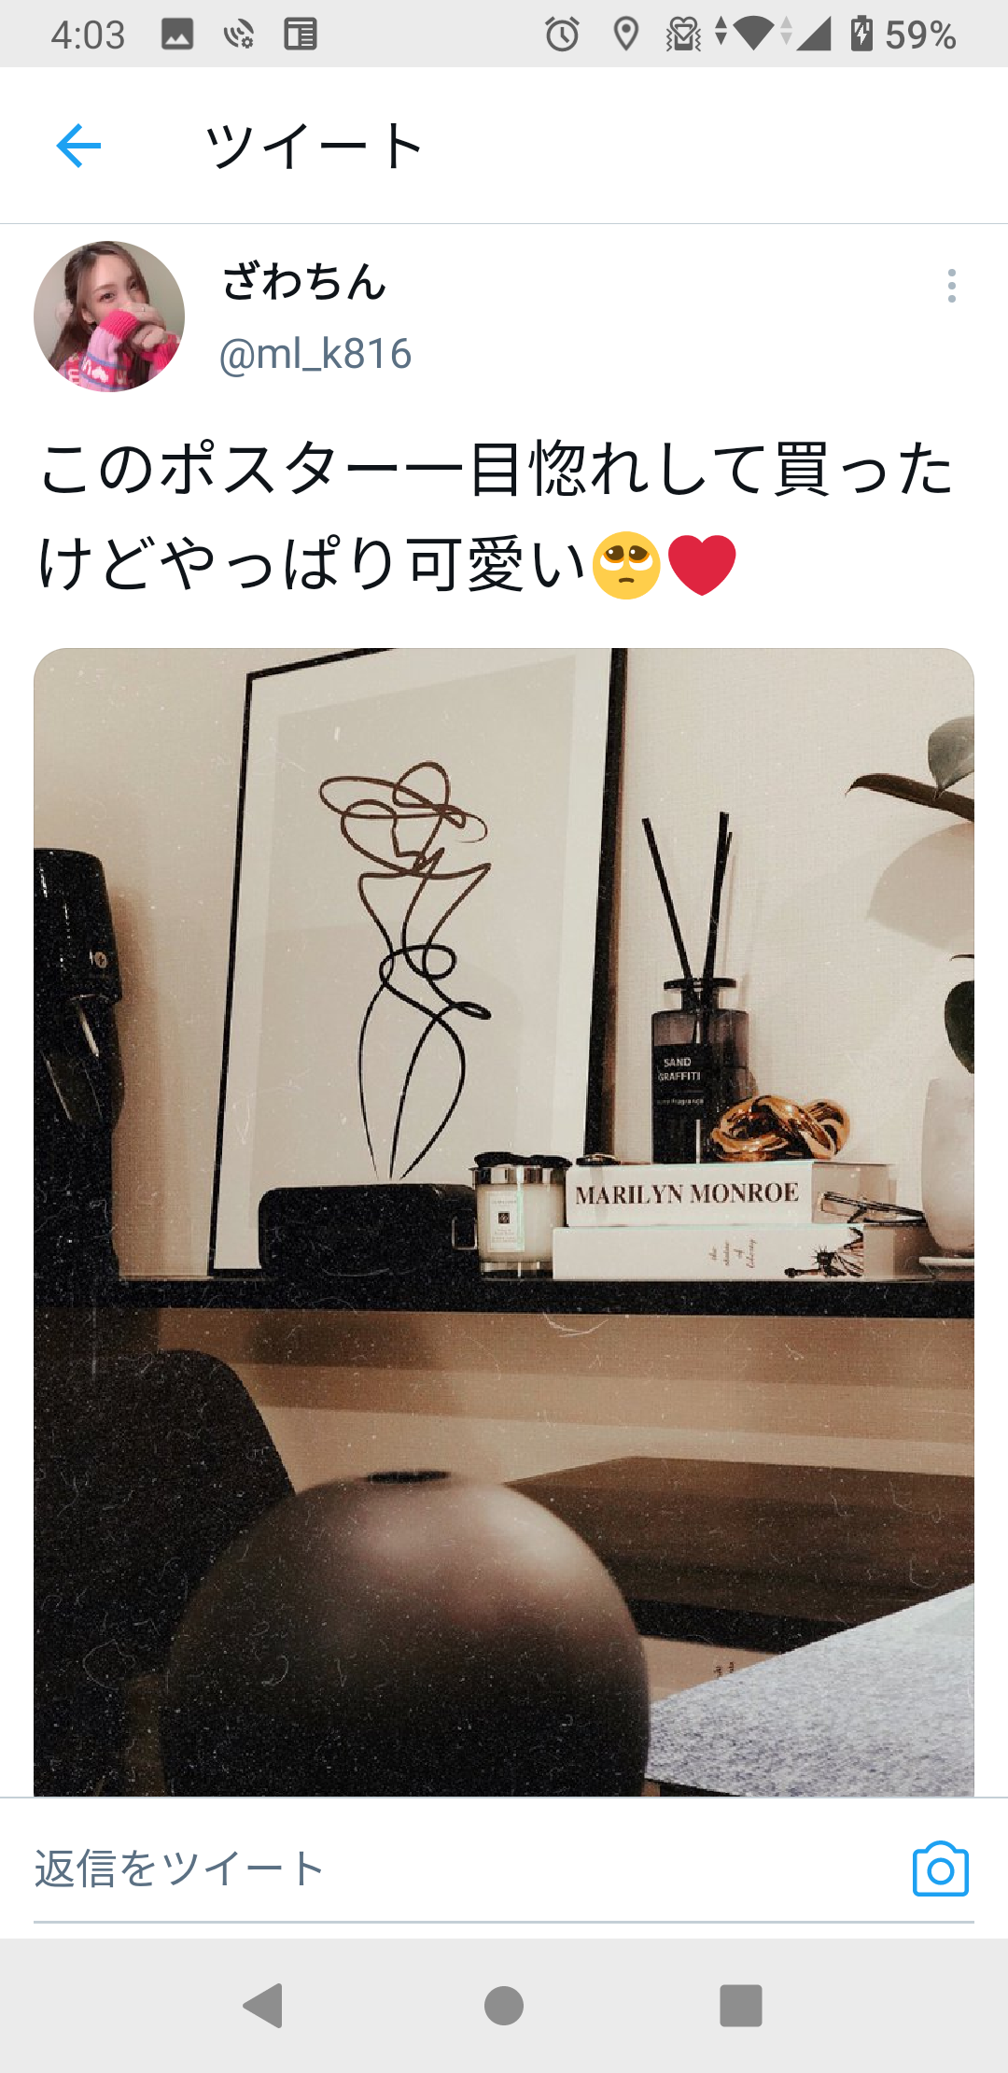This screenshot has width=1008, height=2073.
Task: Tap the tweet text about the poster
Action: click(496, 516)
